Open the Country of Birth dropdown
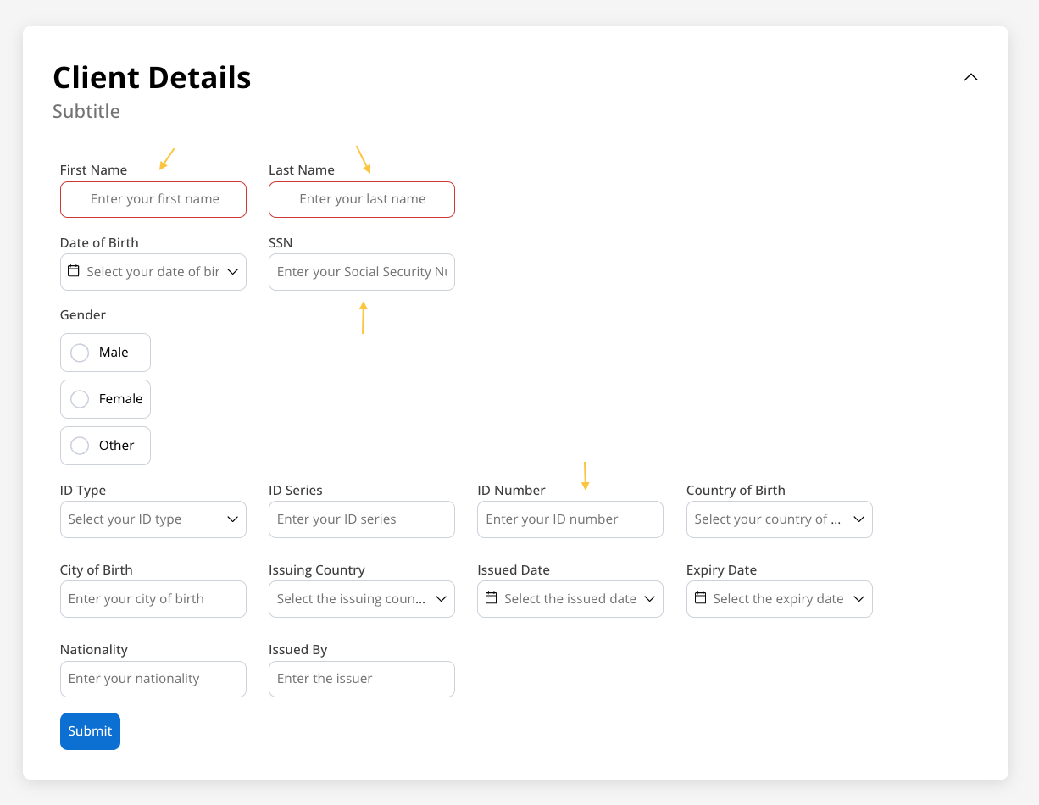The height and width of the screenshot is (805, 1039). pos(780,519)
